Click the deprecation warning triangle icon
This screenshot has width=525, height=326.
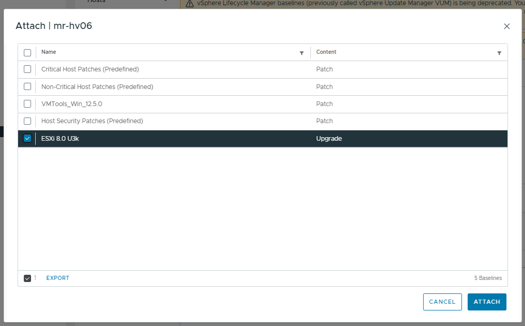[x=190, y=4]
